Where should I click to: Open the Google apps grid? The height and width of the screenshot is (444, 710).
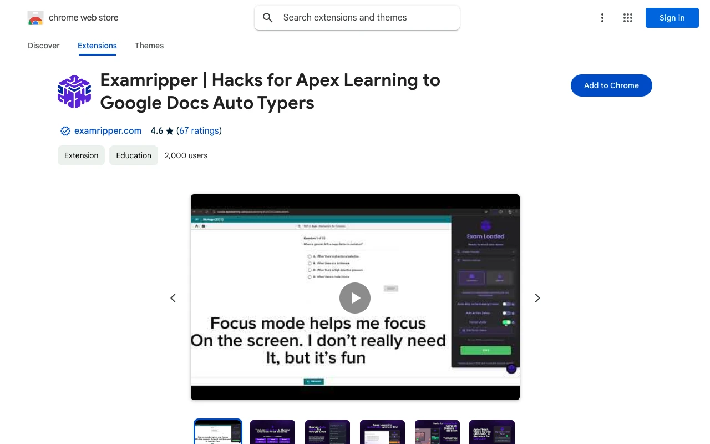tap(628, 18)
